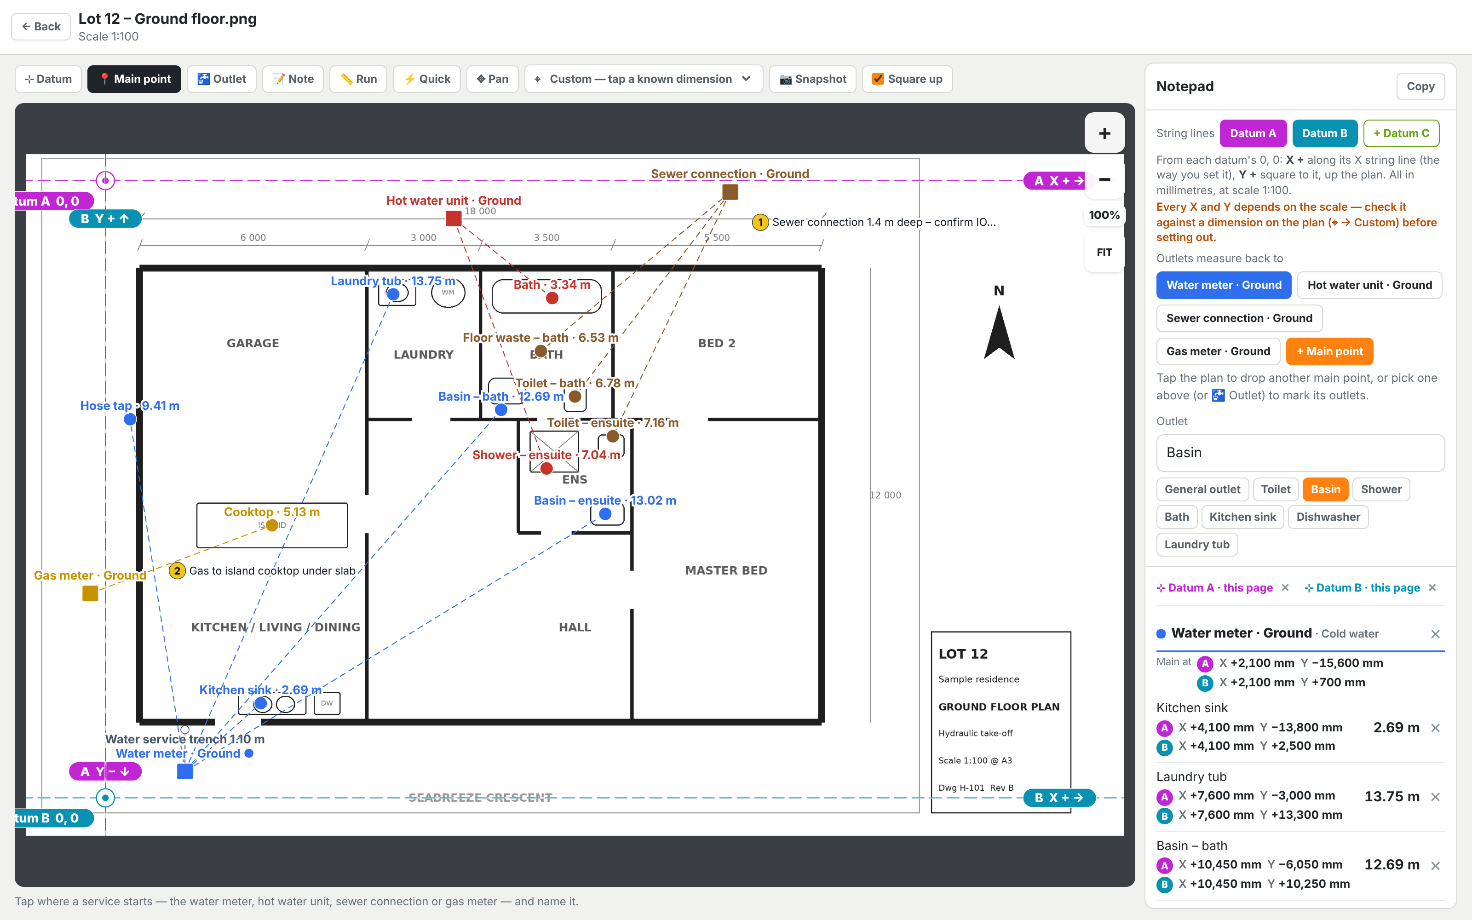Choose Water meter · Ground main point chip
Screen dimensions: 1472x920
pyautogui.click(x=1224, y=285)
